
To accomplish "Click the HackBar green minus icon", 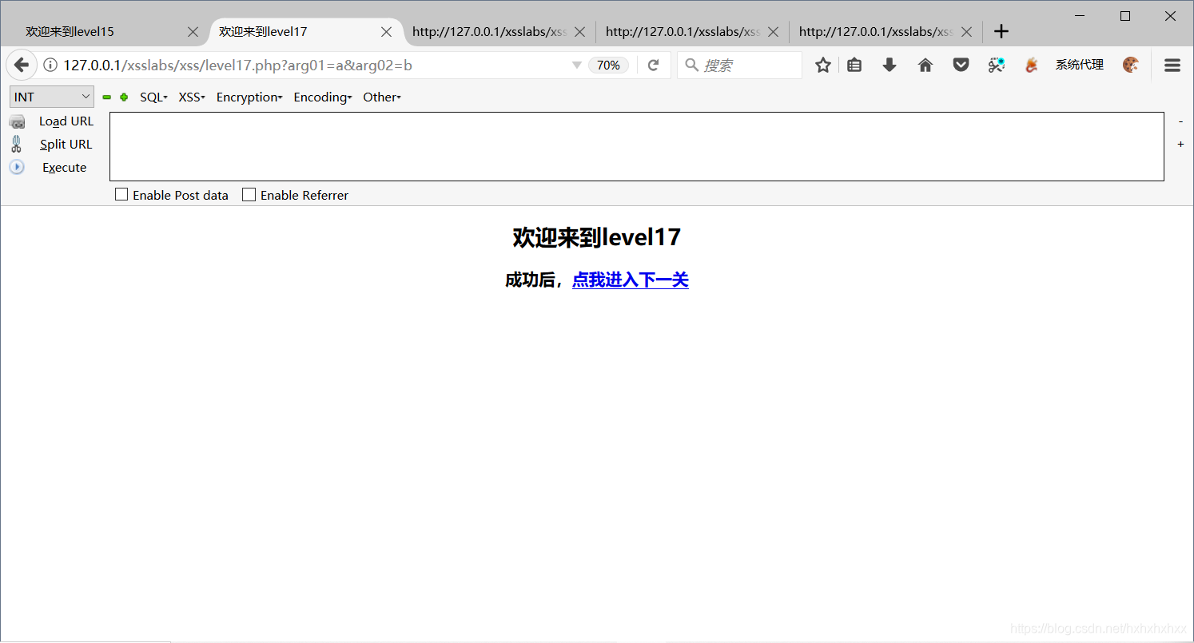I will [x=107, y=97].
